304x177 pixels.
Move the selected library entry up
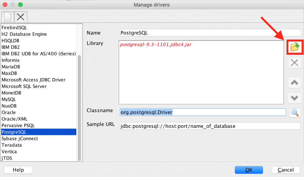pyautogui.click(x=294, y=83)
